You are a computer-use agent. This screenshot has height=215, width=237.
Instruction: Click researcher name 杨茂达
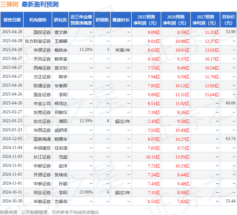pyautogui.click(x=61, y=104)
